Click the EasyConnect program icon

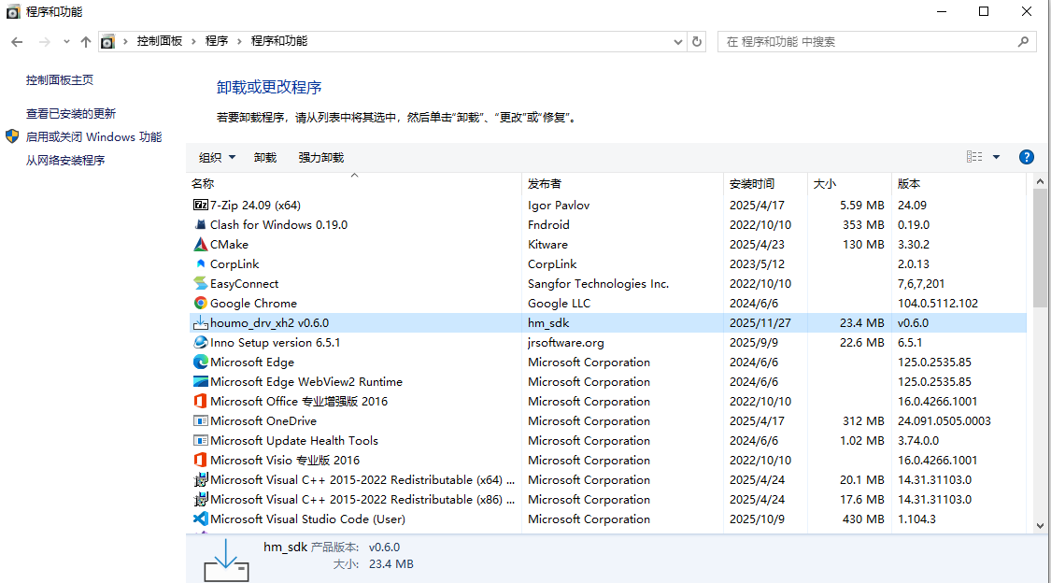201,283
